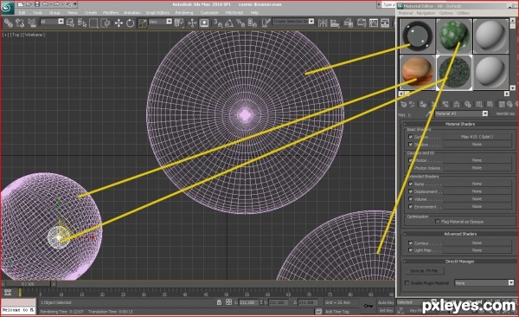Click the Mirror tool icon

[x=323, y=23]
